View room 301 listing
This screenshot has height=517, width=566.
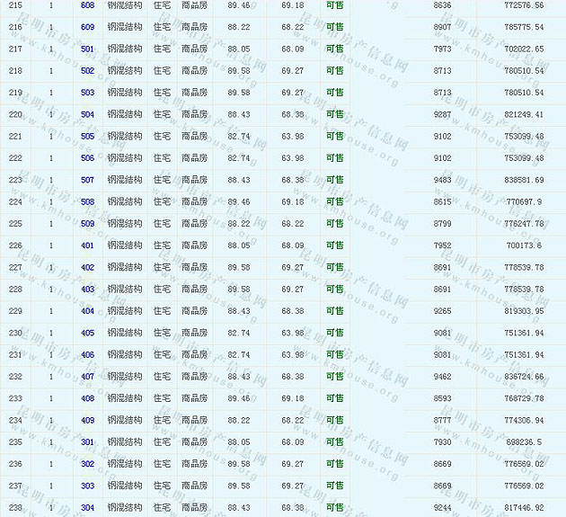(x=87, y=442)
